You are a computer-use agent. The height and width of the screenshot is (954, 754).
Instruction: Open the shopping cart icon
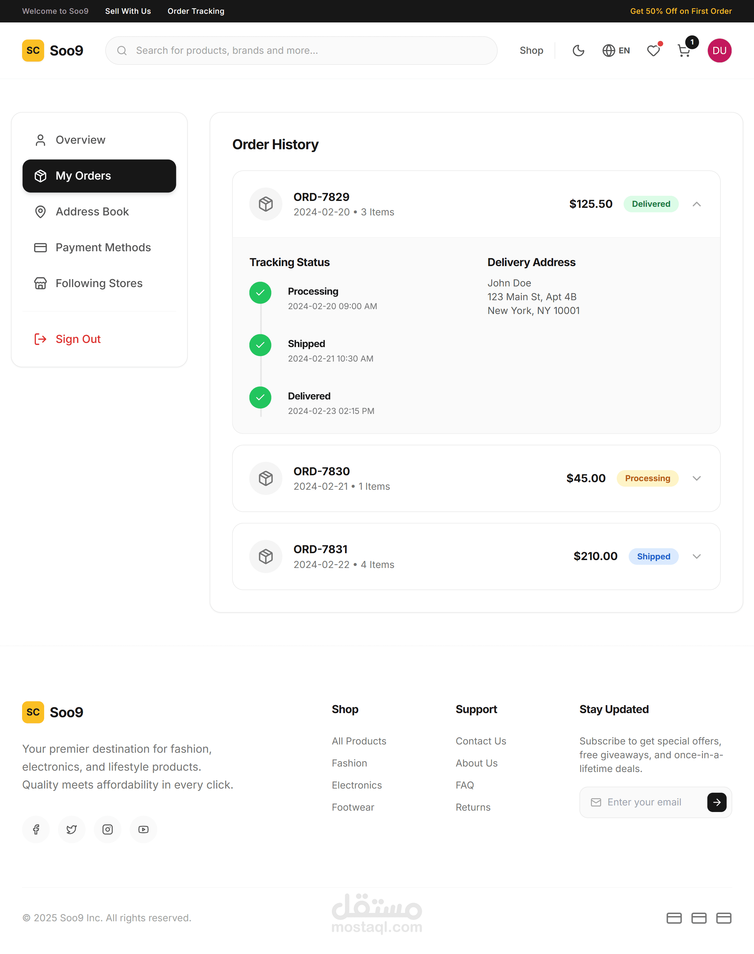(x=684, y=51)
